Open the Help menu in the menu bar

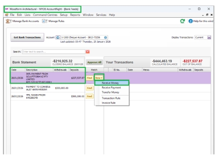tap(112, 15)
